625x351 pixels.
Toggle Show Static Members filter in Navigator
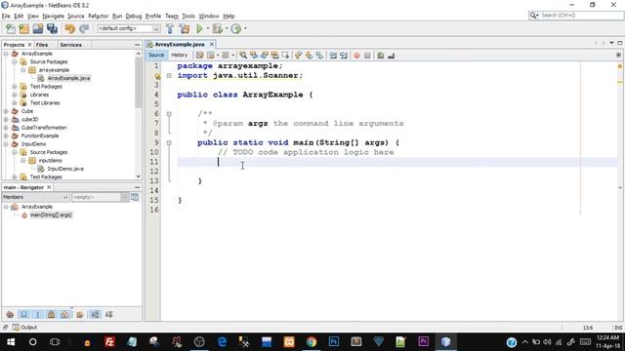[x=38, y=315]
